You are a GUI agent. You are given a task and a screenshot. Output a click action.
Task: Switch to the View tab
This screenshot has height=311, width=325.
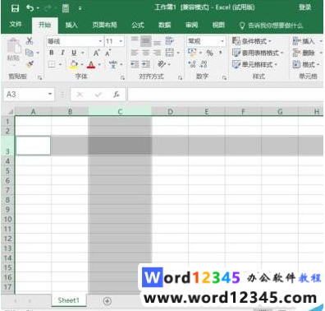pyautogui.click(x=218, y=26)
